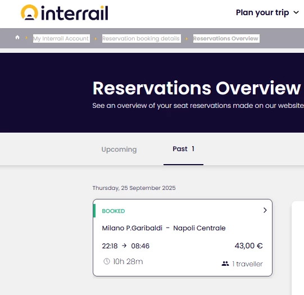Image resolution: width=304 pixels, height=295 pixels.
Task: Click the travellers icon beside 1 traveller
Action: point(225,264)
